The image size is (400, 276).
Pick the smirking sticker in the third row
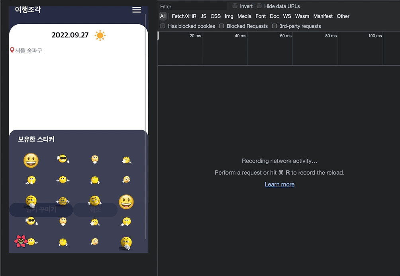coord(95,200)
